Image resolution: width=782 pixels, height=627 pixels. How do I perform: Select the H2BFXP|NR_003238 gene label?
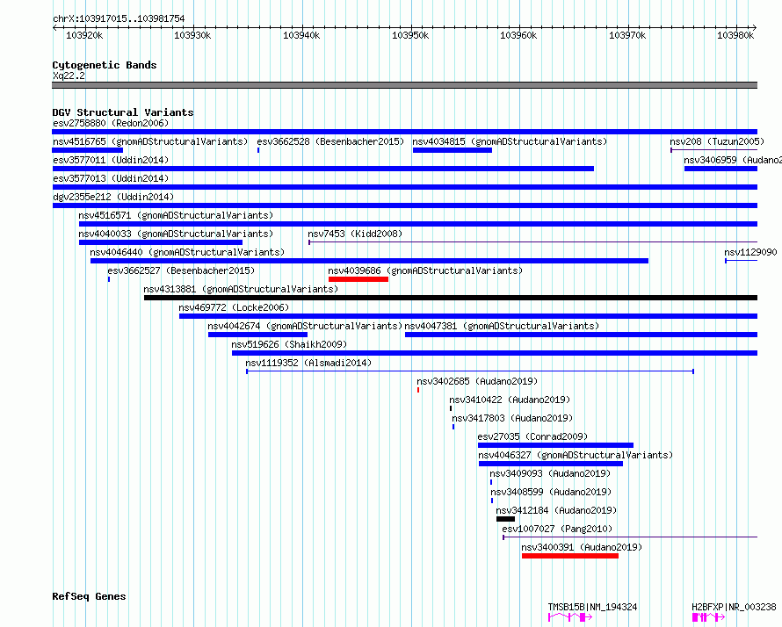pos(735,607)
